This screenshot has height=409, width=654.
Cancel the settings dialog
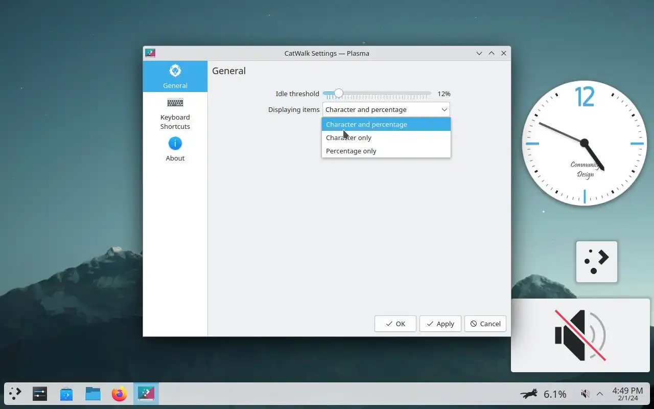(485, 324)
